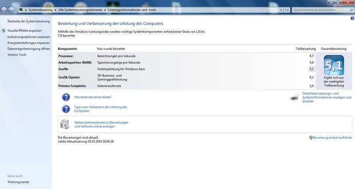Close the window with the X button

click(x=348, y=2)
